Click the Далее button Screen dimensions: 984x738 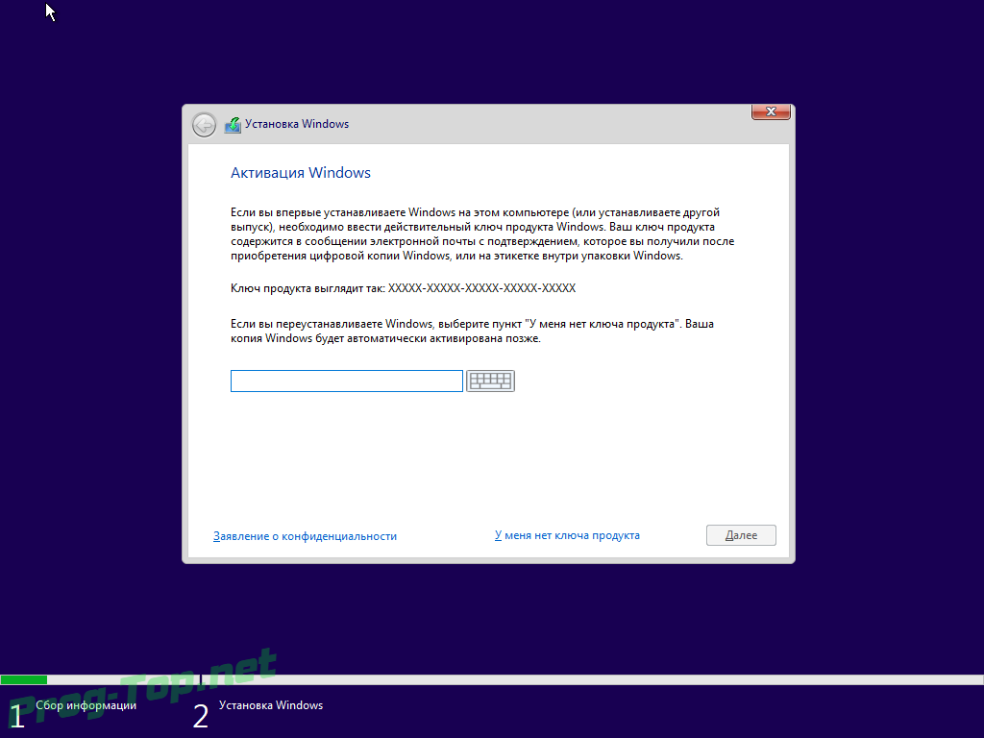(741, 535)
